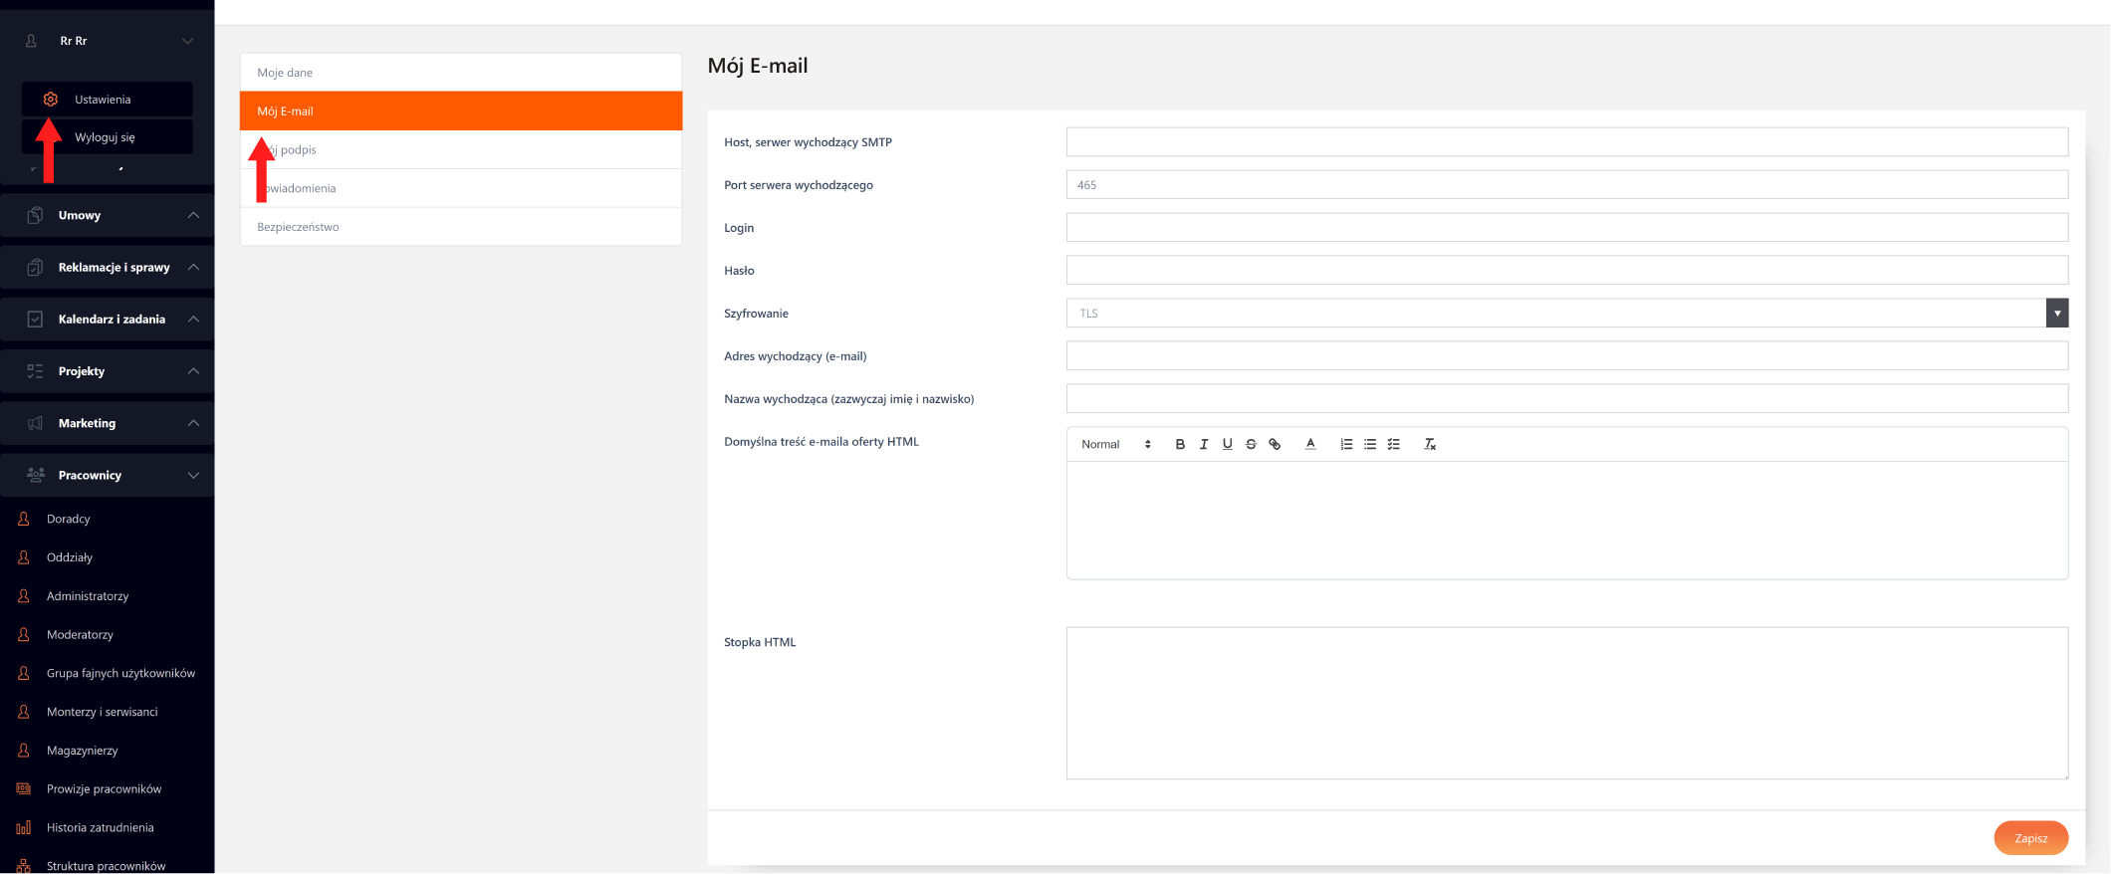Click the Host SMTP server input field
Image resolution: width=2111 pixels, height=874 pixels.
[1566, 142]
